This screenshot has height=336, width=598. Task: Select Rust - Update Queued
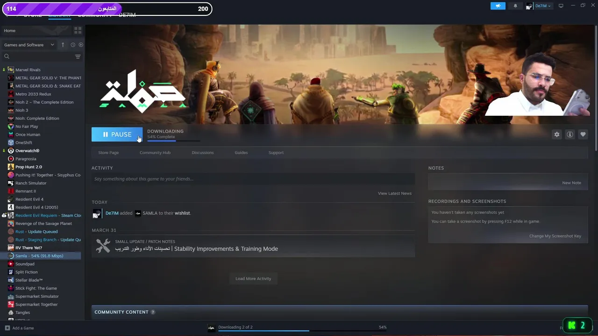(x=36, y=231)
